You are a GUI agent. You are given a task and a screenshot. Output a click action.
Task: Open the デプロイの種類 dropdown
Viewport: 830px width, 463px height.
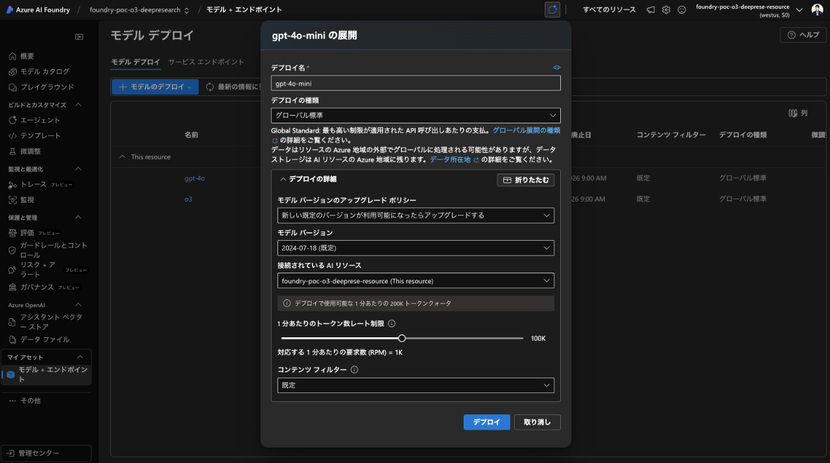(x=416, y=116)
